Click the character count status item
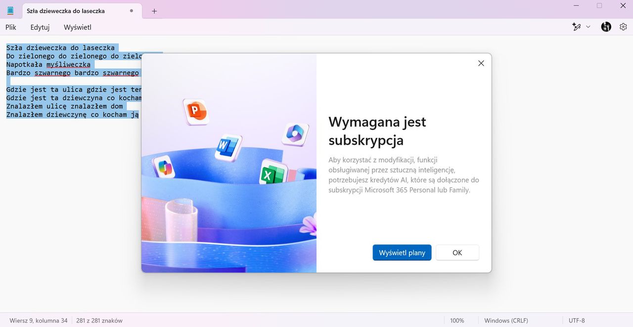 click(x=99, y=320)
